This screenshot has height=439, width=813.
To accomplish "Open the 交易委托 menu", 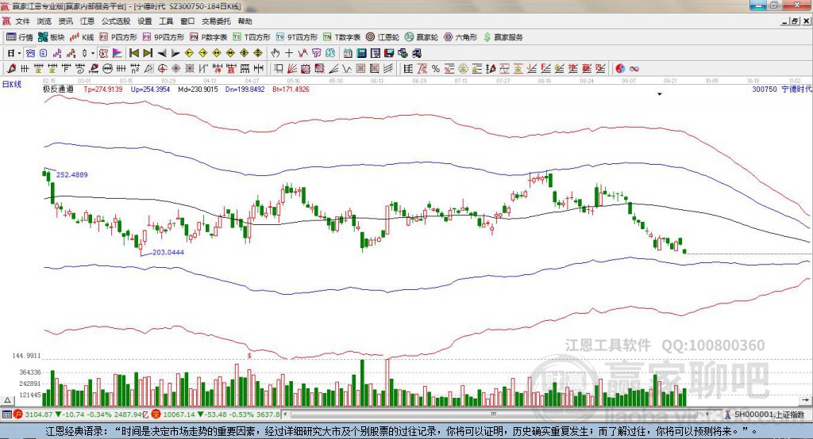I will pos(216,21).
